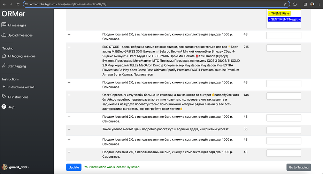The image size is (323, 174).
Task: Click the All messages chat icon
Action: pyautogui.click(x=4, y=25)
